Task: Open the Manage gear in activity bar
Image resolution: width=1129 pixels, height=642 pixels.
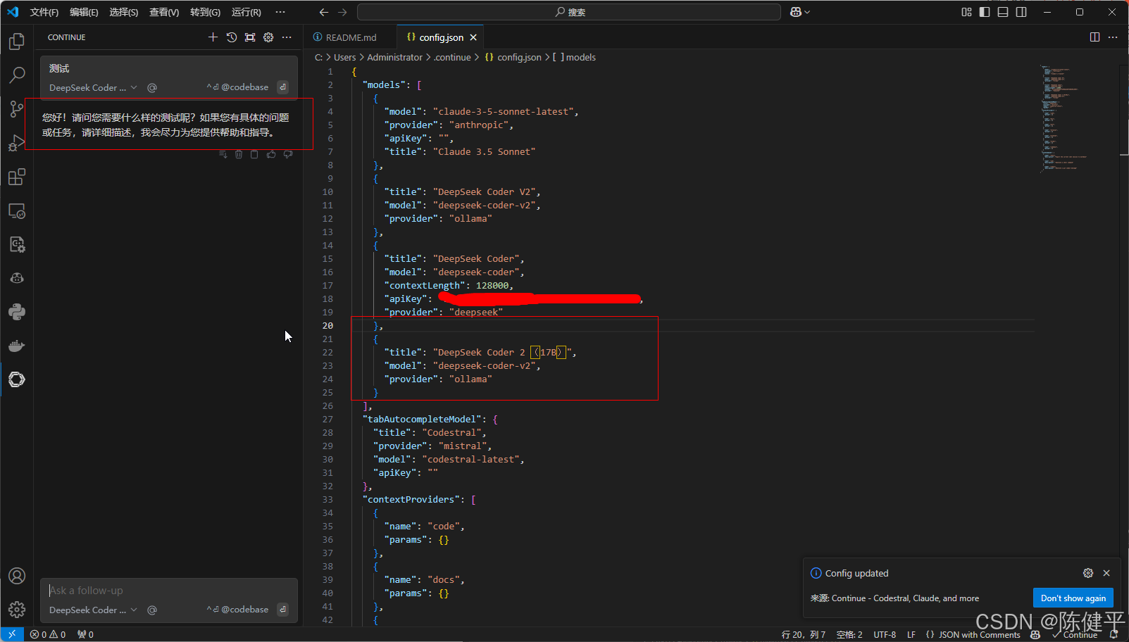Action: [x=17, y=610]
